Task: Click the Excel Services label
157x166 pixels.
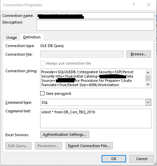Action: pyautogui.click(x=17, y=135)
